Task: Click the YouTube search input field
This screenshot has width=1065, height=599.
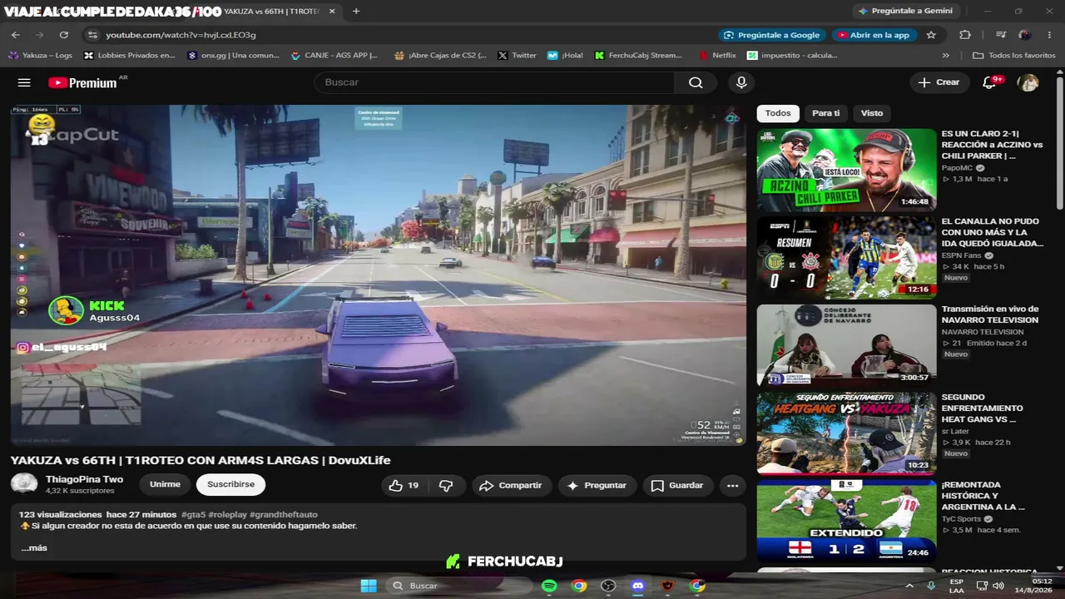Action: (x=494, y=82)
